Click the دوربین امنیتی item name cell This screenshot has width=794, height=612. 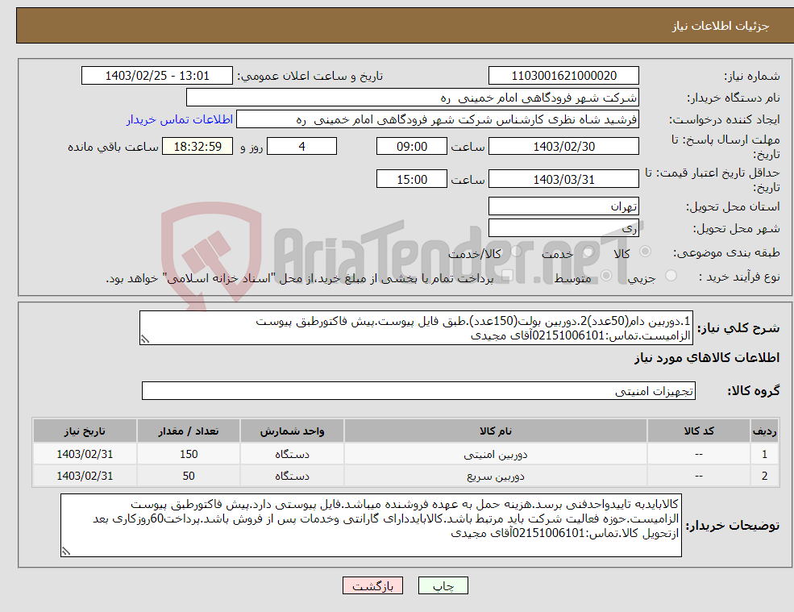(x=496, y=455)
